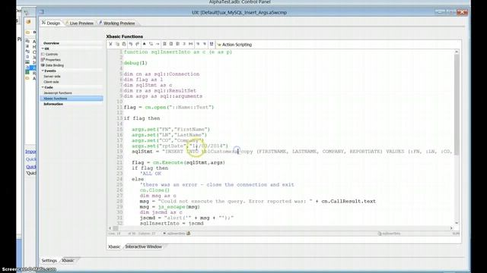Open the Overview section in the side panel
Viewport: 487px width, 273px height.
[51, 43]
